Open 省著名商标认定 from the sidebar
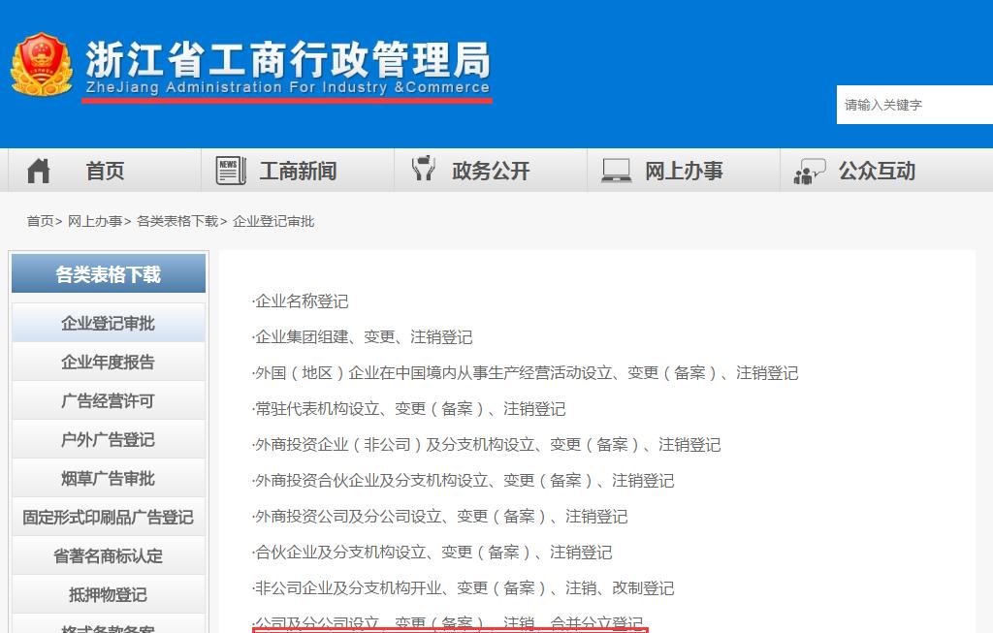Image resolution: width=993 pixels, height=633 pixels. pyautogui.click(x=108, y=555)
